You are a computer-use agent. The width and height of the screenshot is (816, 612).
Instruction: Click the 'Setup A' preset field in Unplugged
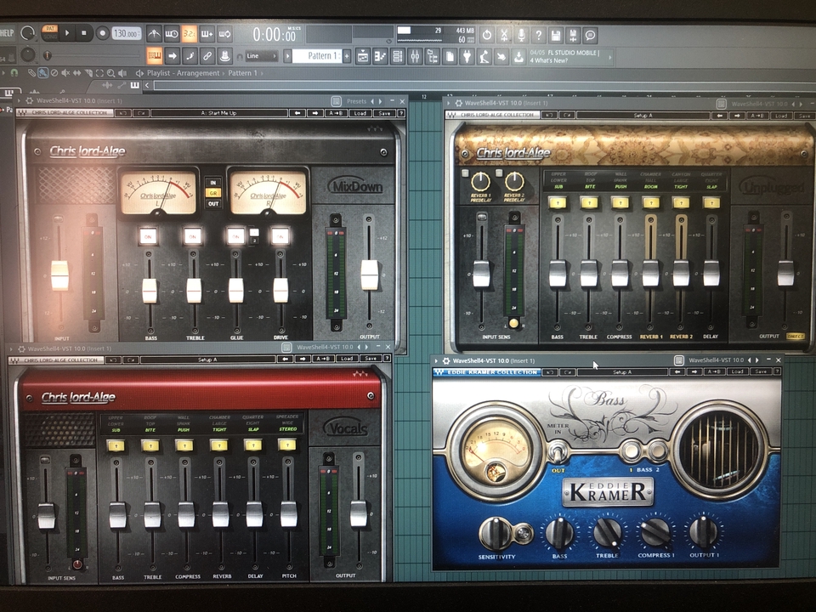pos(643,116)
